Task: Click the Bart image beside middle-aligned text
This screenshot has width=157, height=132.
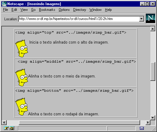Action: tap(21, 78)
